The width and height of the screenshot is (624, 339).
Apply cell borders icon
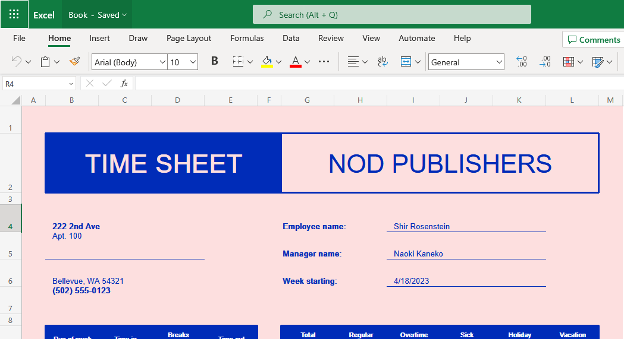(x=238, y=62)
